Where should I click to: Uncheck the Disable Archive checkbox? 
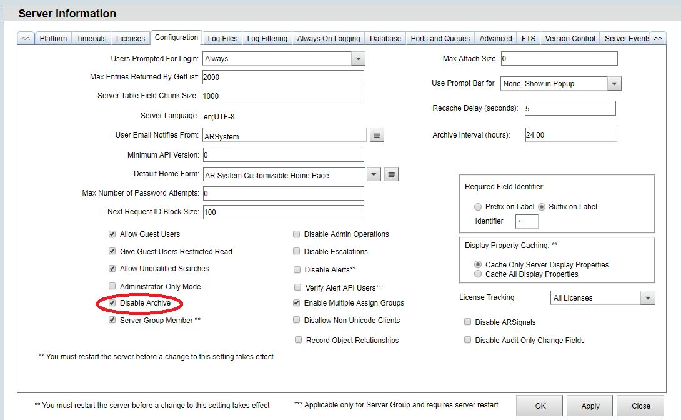point(112,303)
